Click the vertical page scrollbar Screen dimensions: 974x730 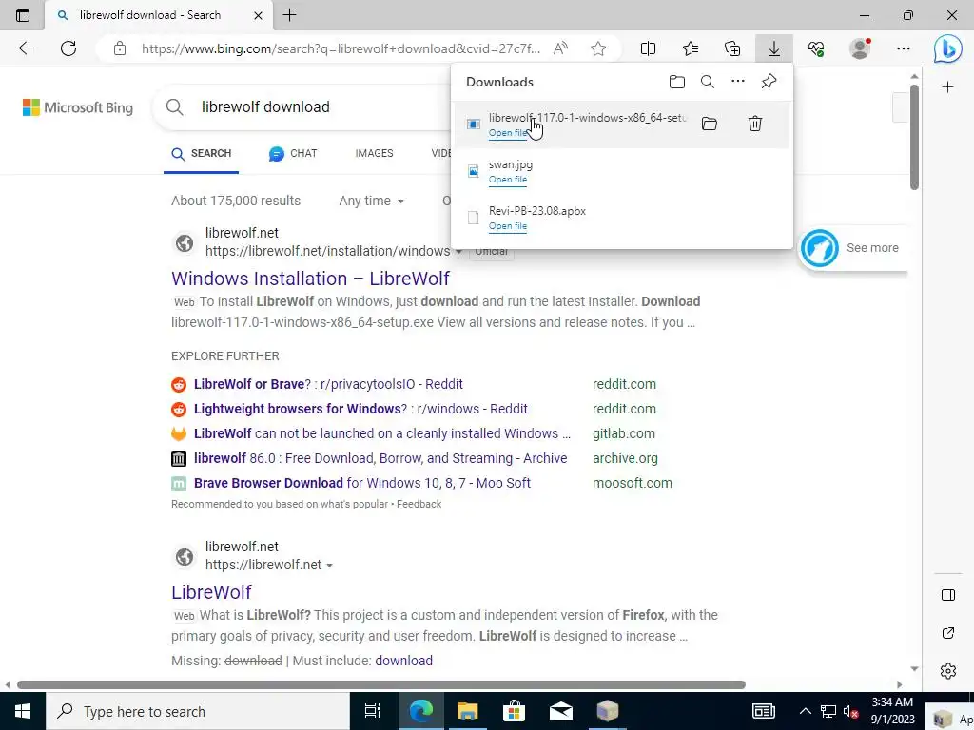[914, 137]
